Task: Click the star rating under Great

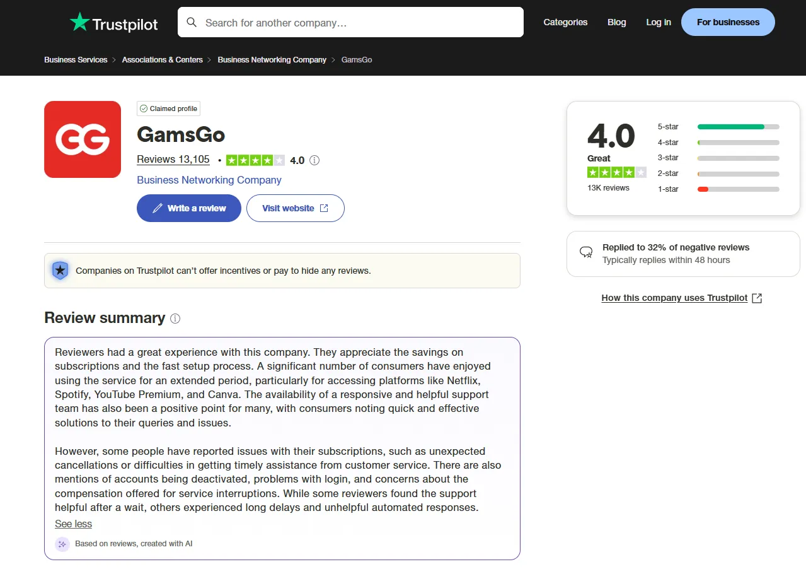Action: [x=617, y=172]
